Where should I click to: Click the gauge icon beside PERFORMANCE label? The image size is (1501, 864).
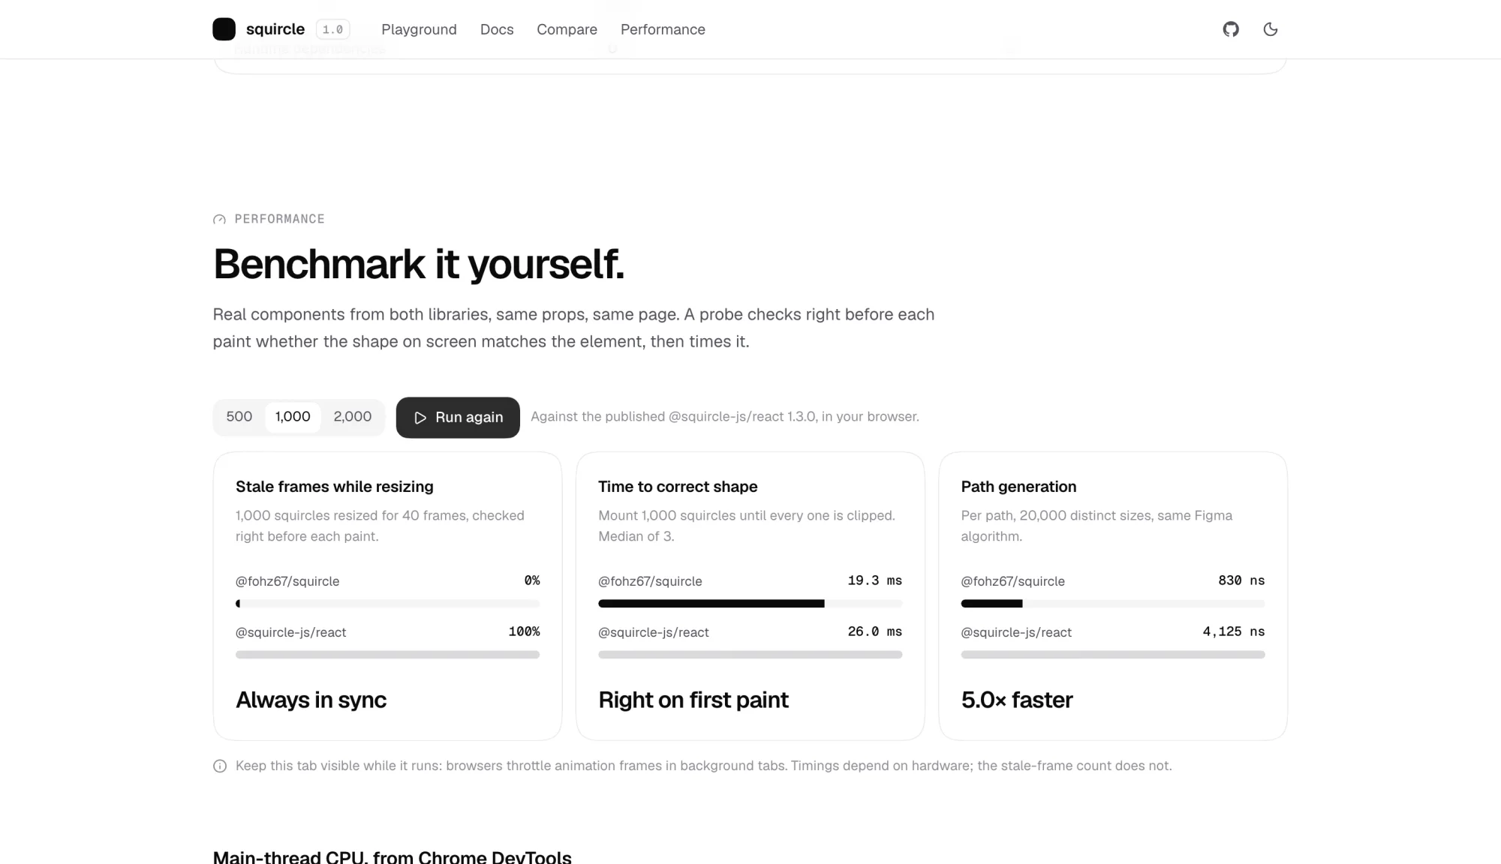pos(219,220)
